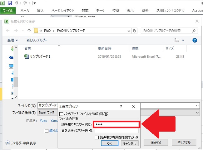Expand the view options dropdown arrow
The width and height of the screenshot is (203, 150).
point(183,40)
